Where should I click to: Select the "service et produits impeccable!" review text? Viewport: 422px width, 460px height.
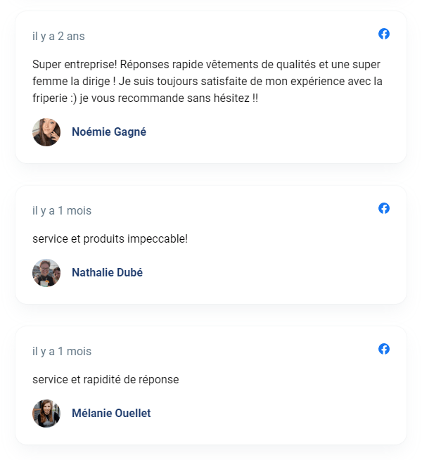click(110, 239)
